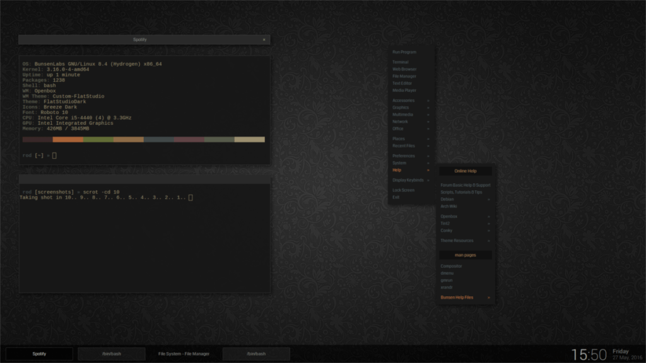Expand the Accessories submenu
646x363 pixels.
coord(403,100)
